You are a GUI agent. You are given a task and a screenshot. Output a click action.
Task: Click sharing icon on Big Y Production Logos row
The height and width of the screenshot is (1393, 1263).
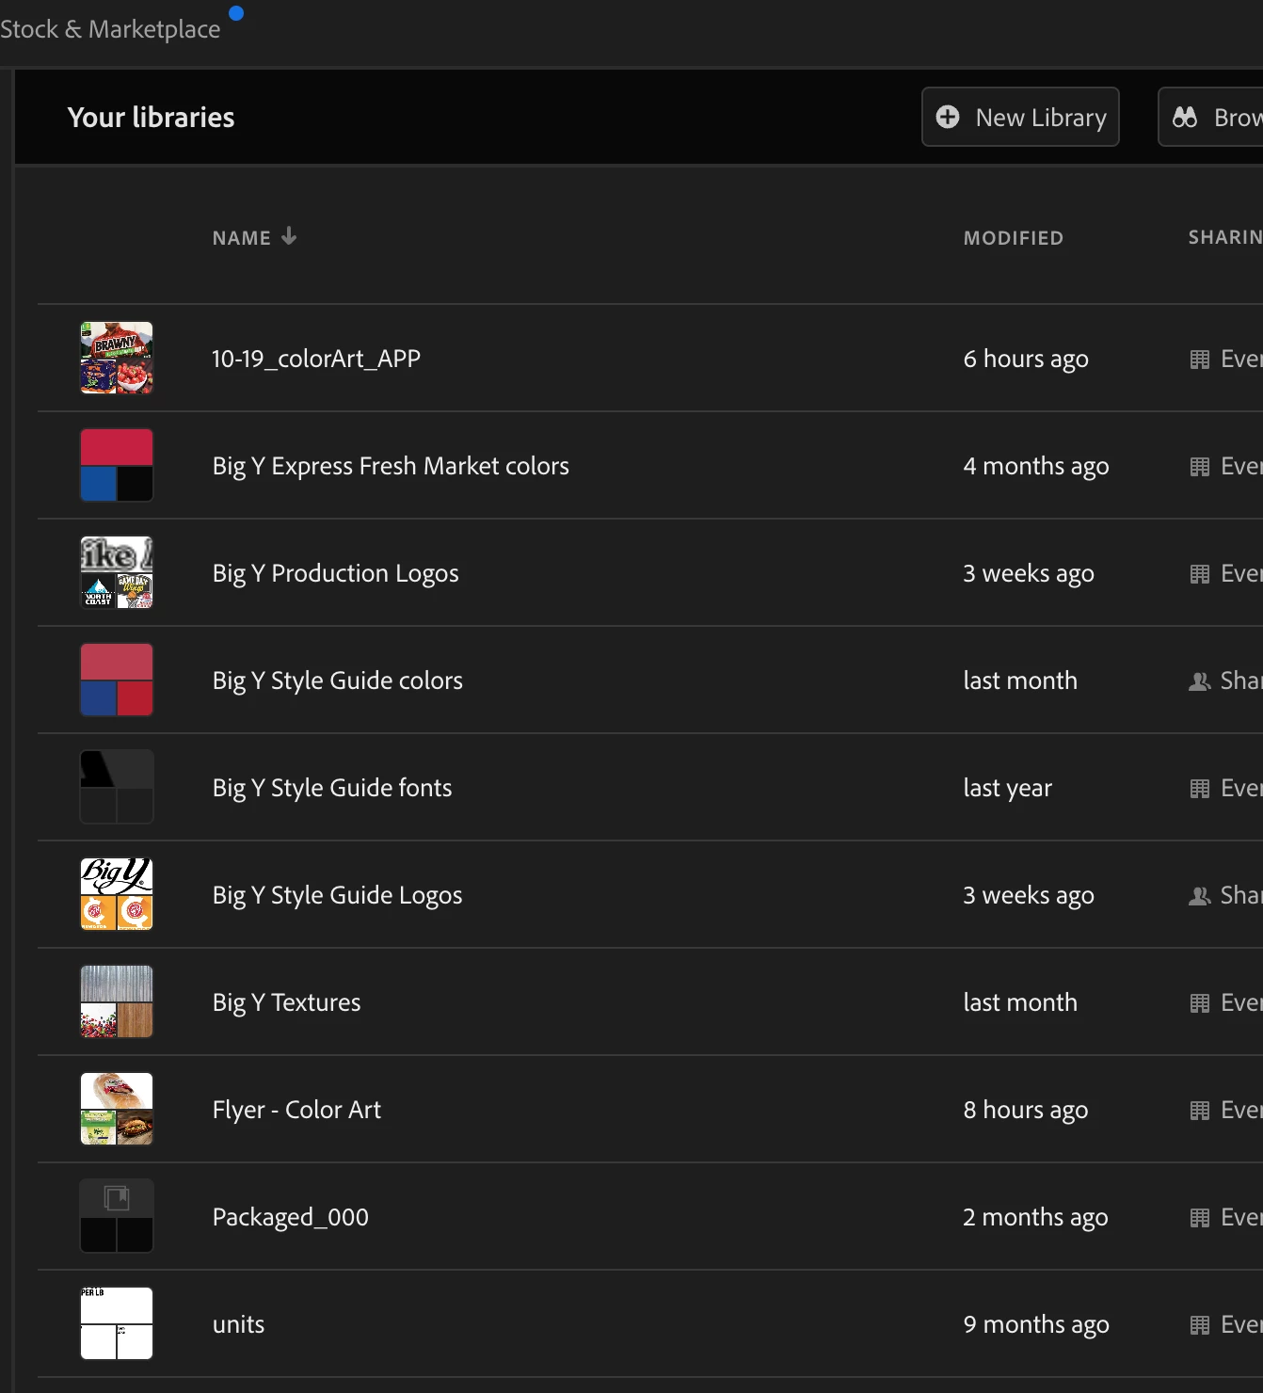click(1200, 573)
